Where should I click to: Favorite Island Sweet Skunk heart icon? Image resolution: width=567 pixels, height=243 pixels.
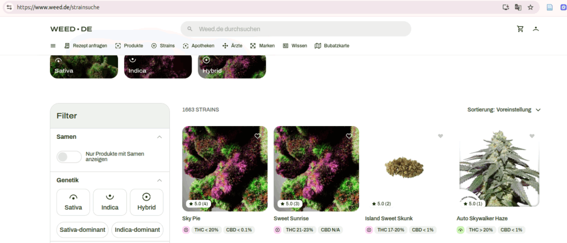tap(440, 136)
